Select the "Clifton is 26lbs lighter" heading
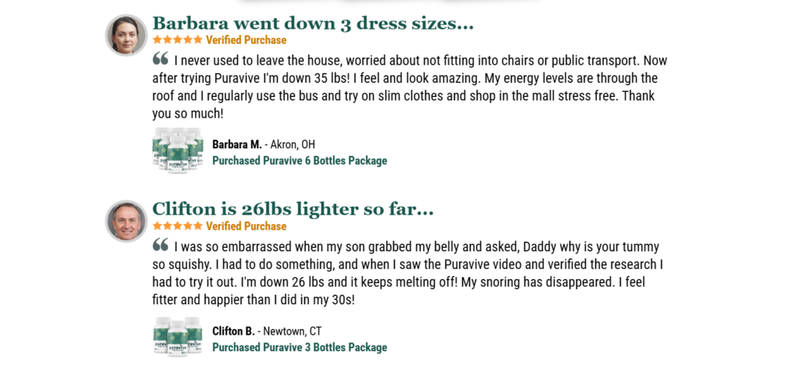Viewport: 799px width, 376px height. (x=293, y=209)
